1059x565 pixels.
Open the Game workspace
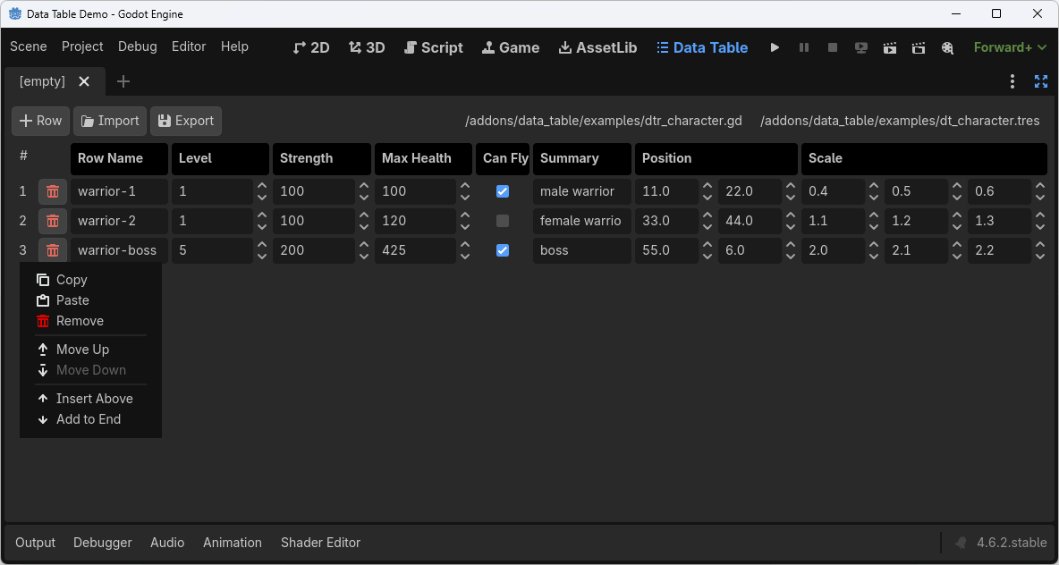click(511, 47)
